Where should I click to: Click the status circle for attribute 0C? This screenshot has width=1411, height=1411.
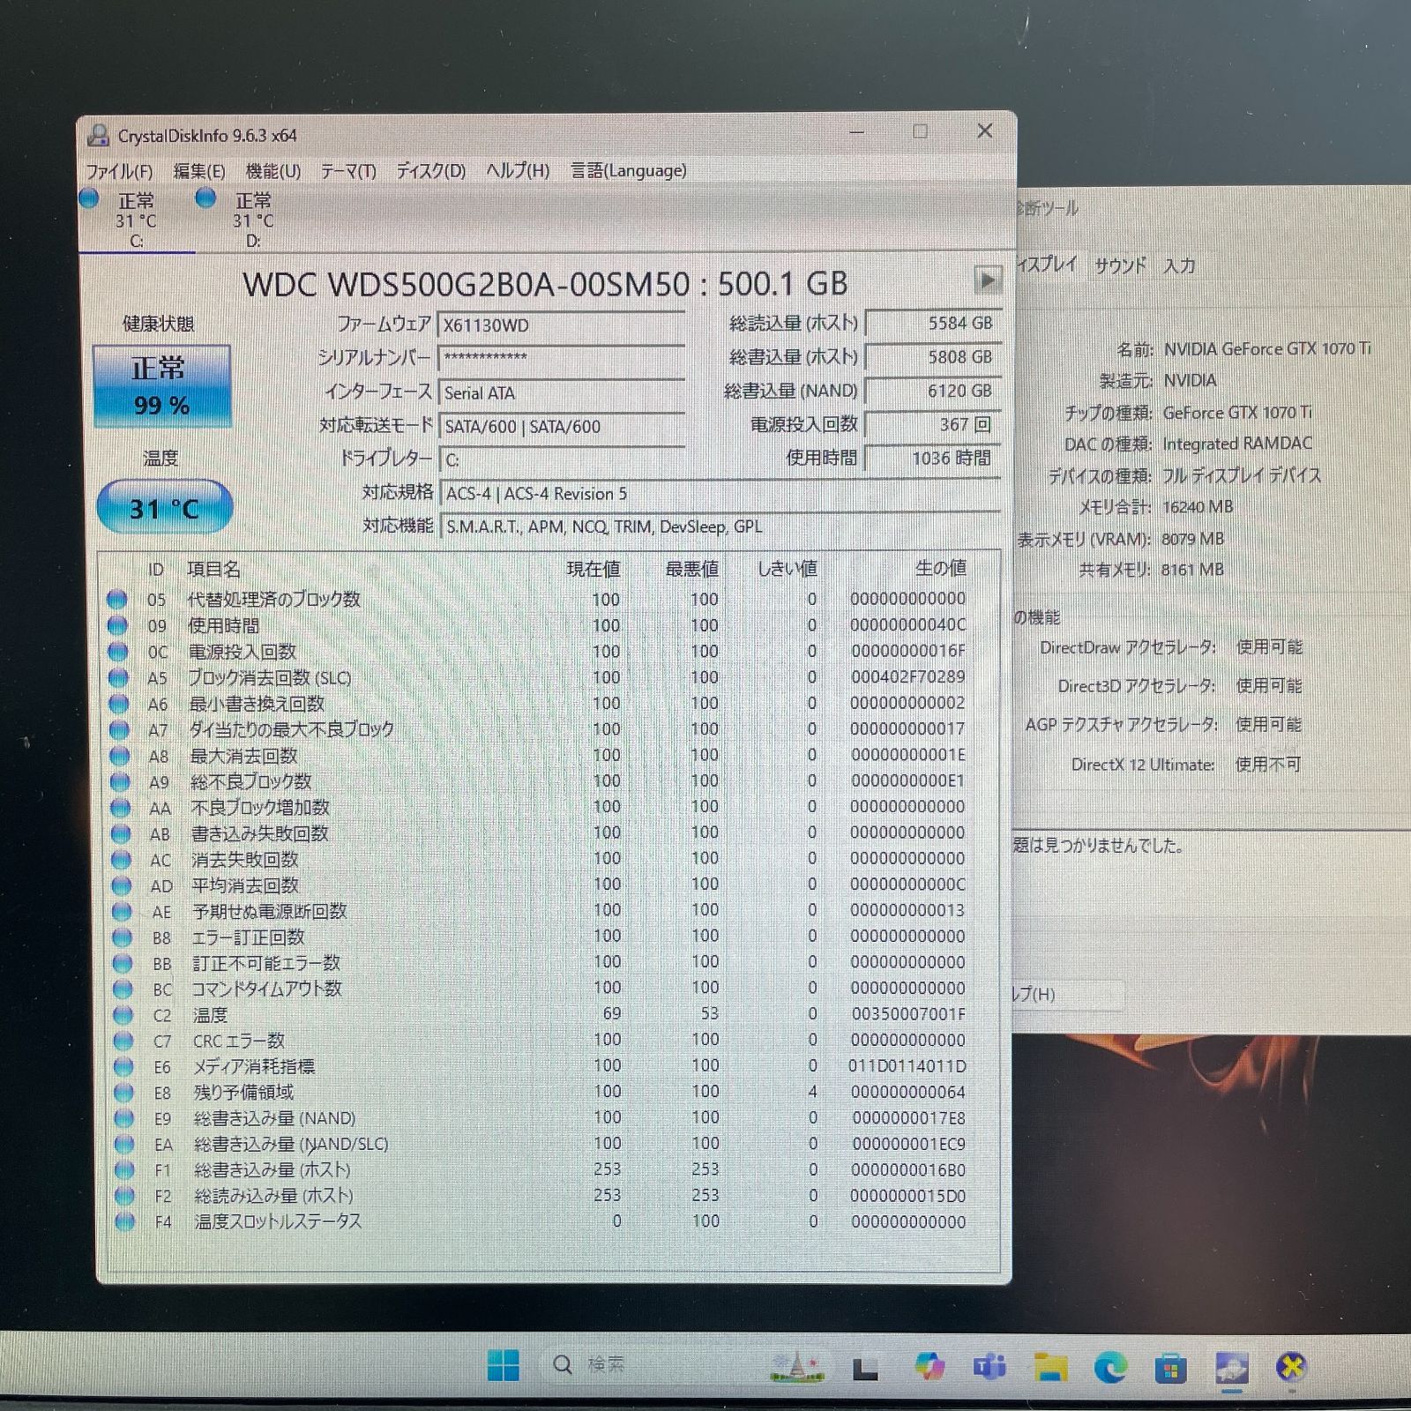[118, 652]
